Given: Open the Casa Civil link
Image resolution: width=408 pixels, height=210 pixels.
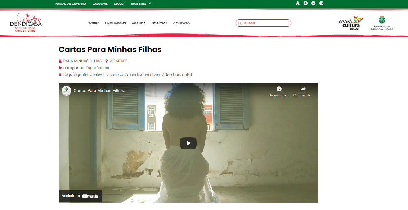Looking at the screenshot, I should 100,4.
